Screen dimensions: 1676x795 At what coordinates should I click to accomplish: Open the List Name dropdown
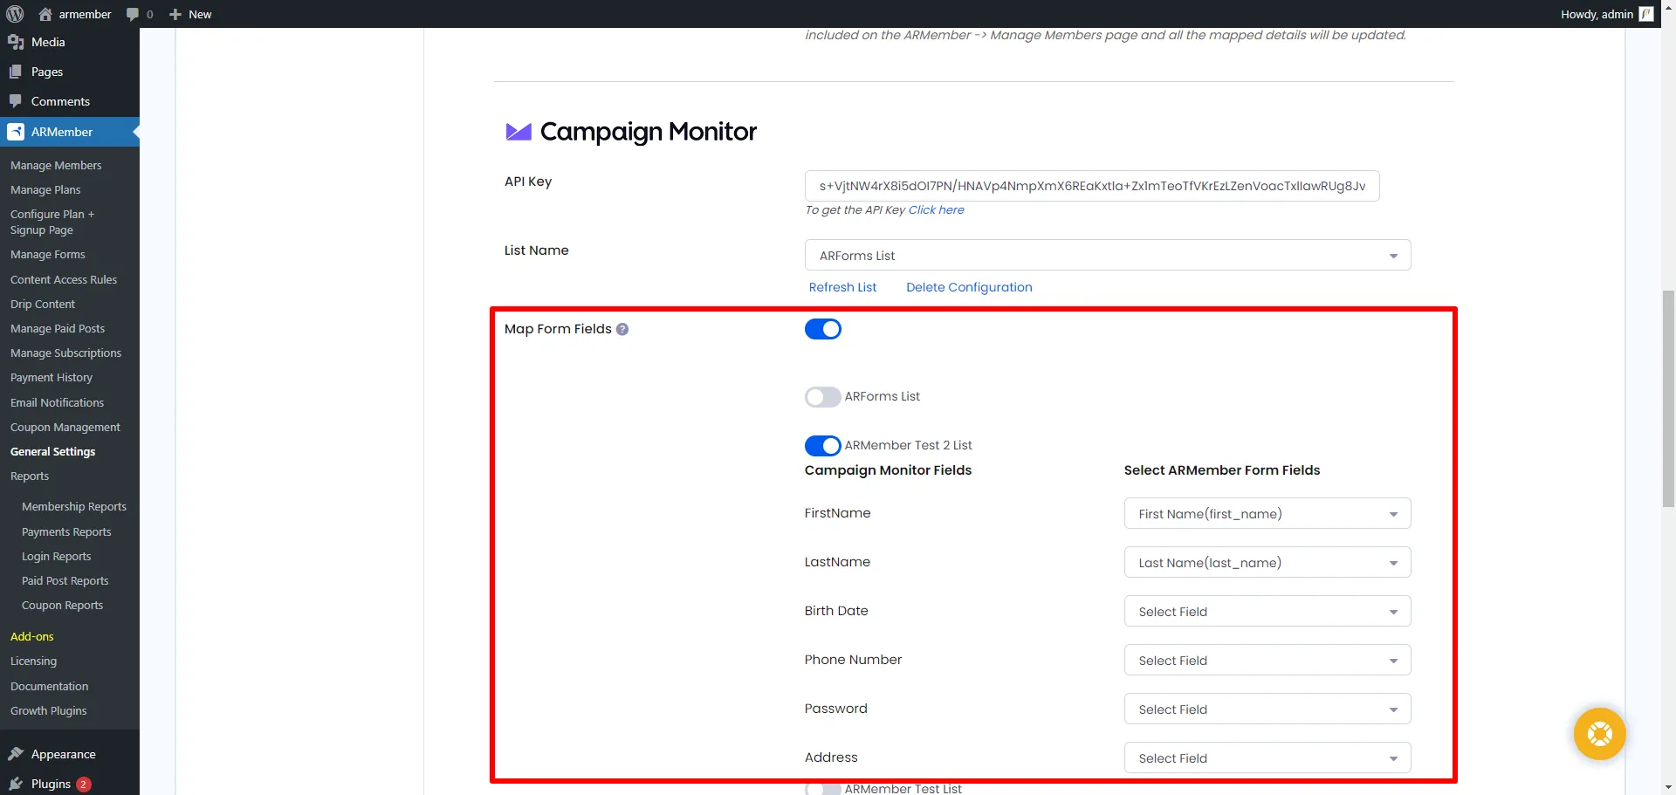(1108, 256)
